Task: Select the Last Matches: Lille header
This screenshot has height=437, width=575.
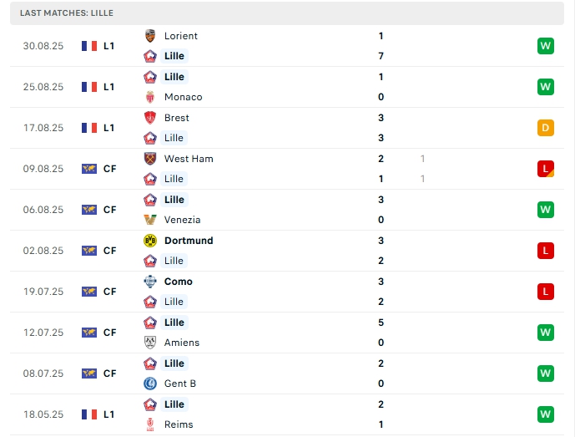Action: tap(67, 13)
